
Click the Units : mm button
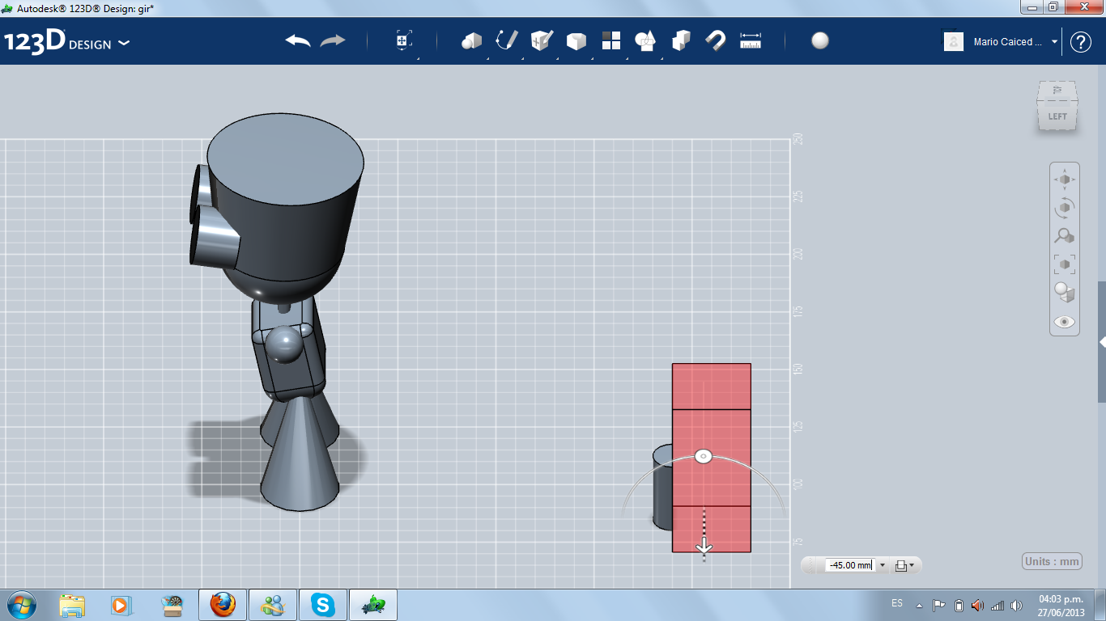1052,561
